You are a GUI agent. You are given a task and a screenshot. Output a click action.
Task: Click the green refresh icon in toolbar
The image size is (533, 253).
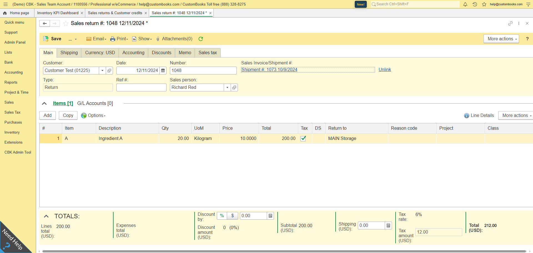pos(201,39)
